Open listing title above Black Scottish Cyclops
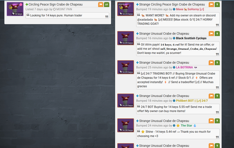 click(164, 33)
